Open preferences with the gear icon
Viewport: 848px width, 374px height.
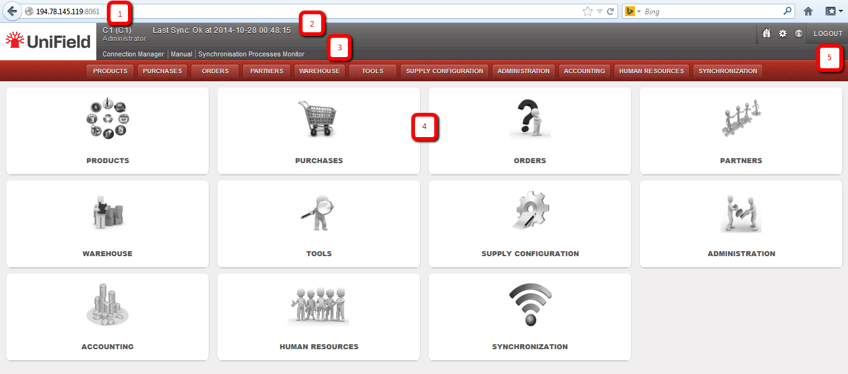(783, 33)
